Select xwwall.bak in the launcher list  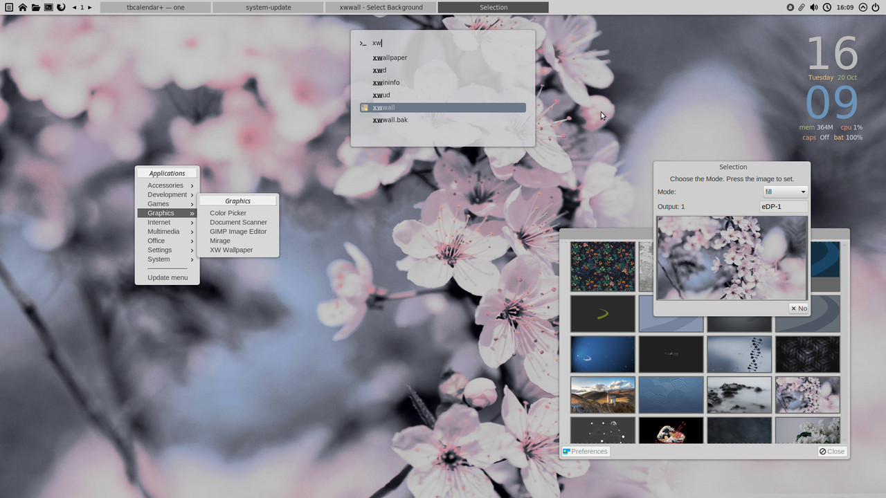pos(443,120)
